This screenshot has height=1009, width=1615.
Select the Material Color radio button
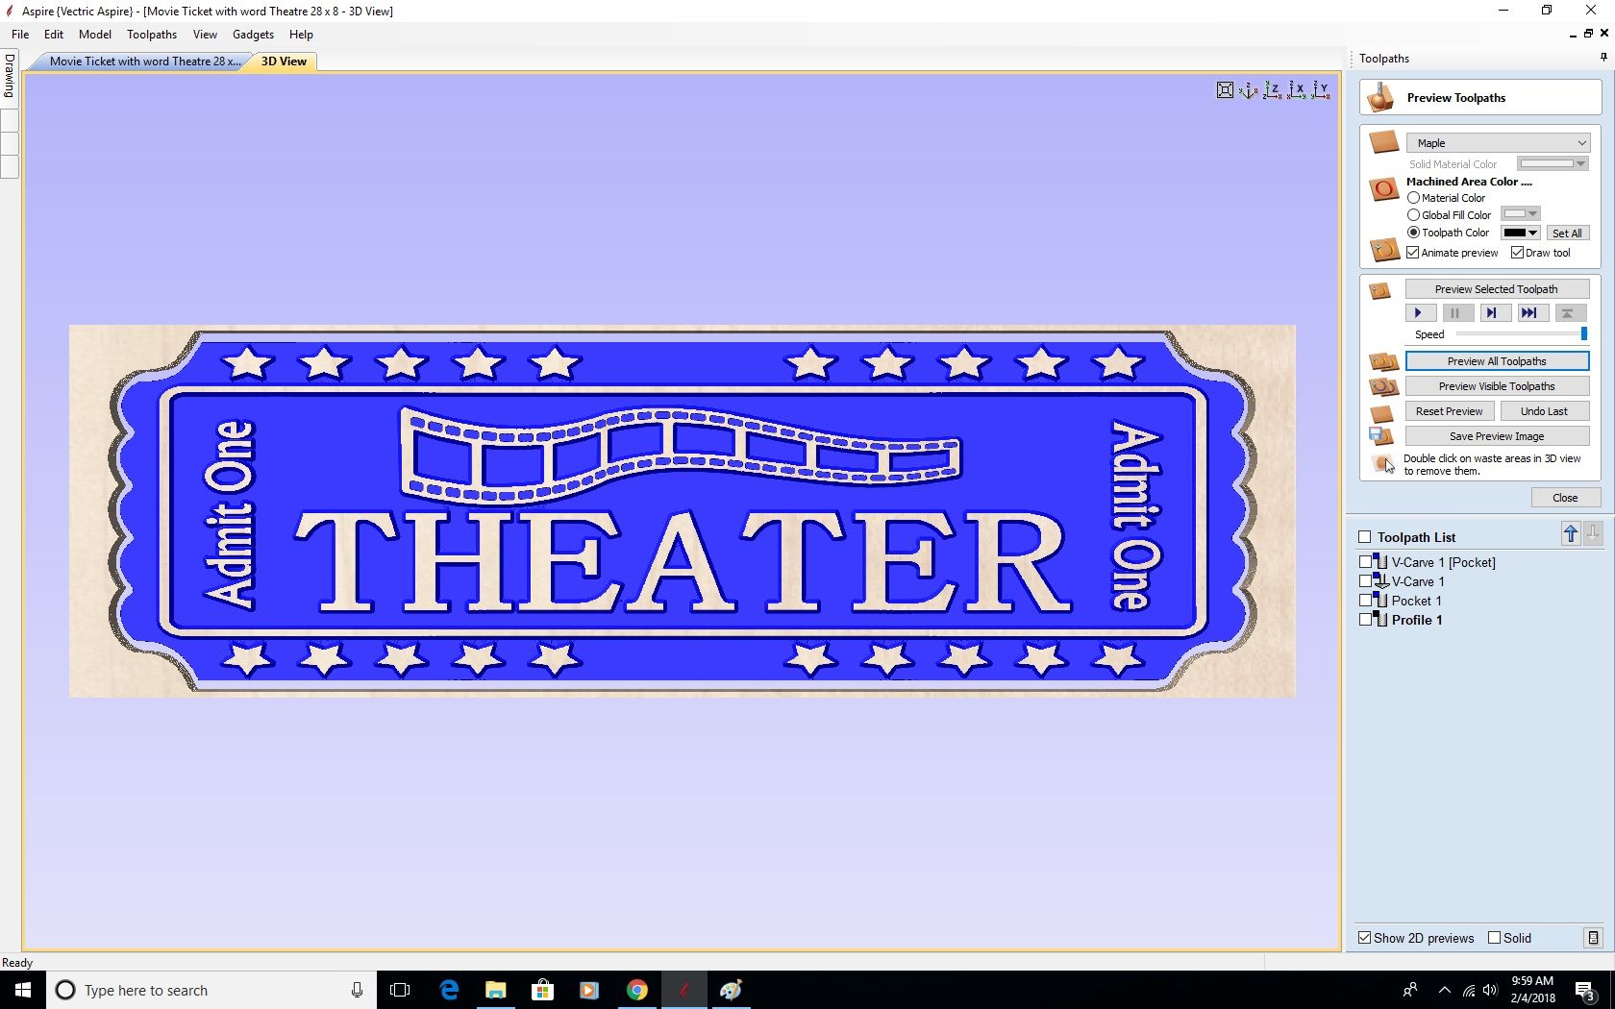tap(1413, 197)
